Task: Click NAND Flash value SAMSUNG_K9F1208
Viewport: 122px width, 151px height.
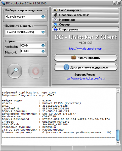Action: click(55, 124)
